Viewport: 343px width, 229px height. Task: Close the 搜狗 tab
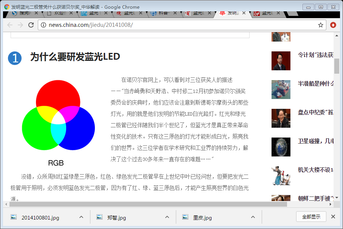(36, 13)
